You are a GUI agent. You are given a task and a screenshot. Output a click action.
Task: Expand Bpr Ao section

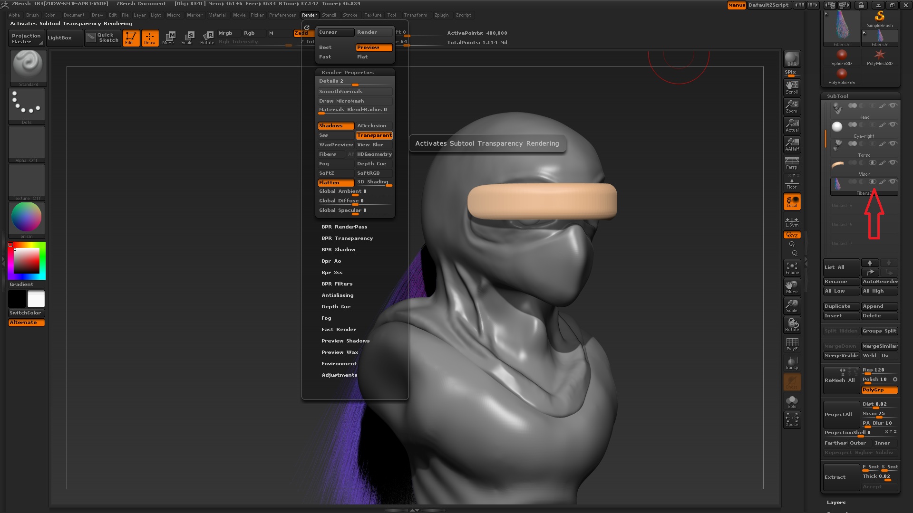tap(331, 261)
